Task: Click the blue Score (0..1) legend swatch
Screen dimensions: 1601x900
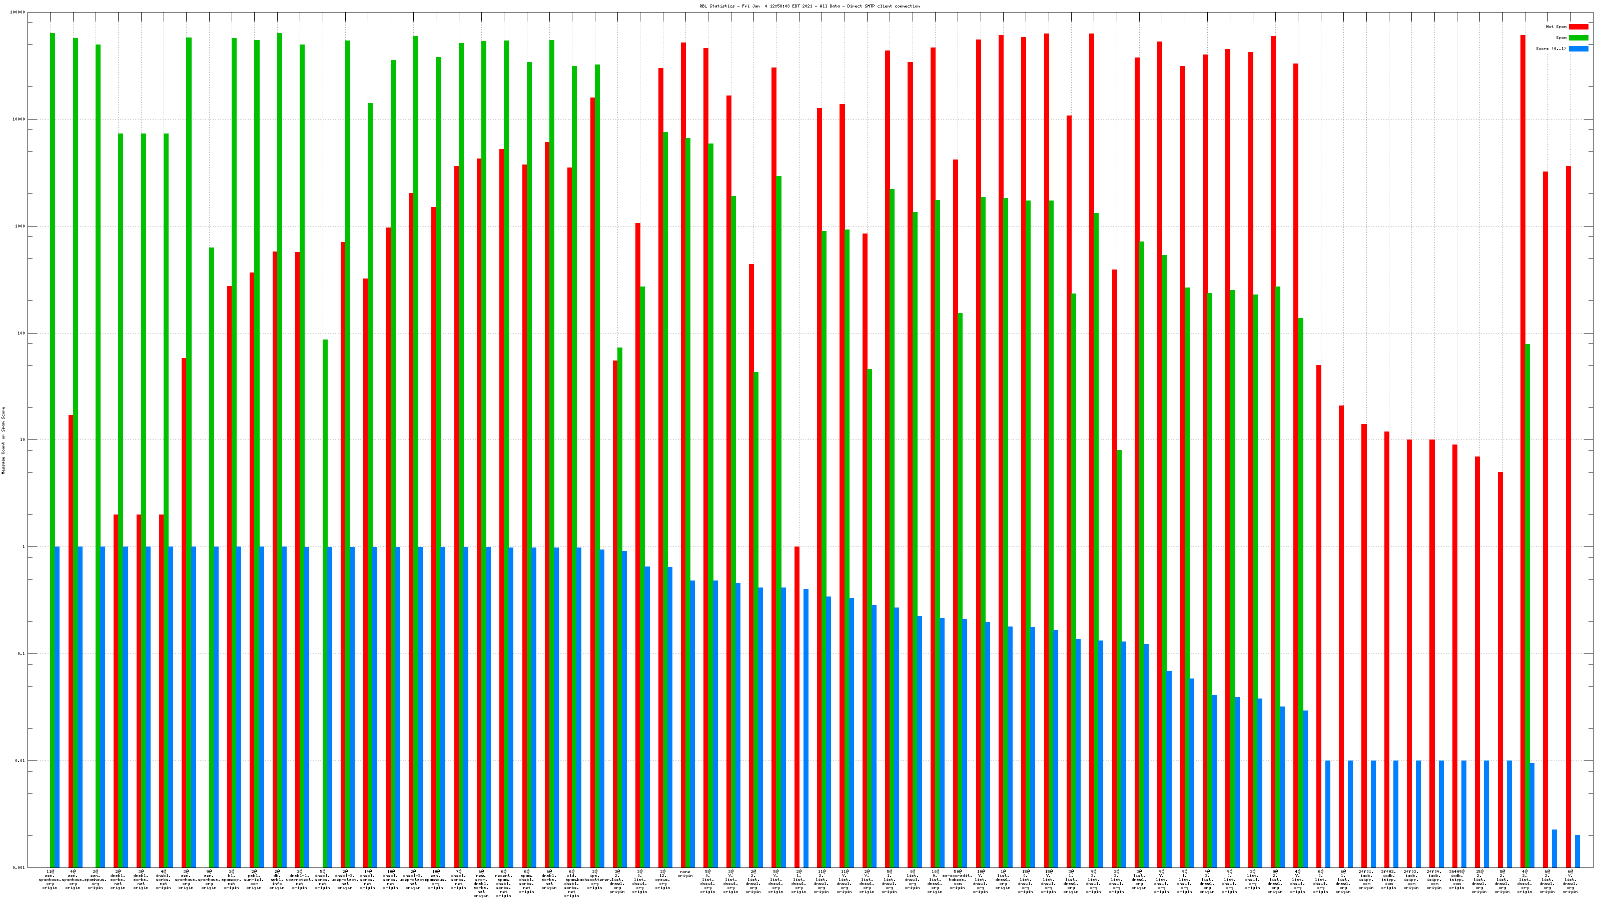Action: [x=1578, y=48]
